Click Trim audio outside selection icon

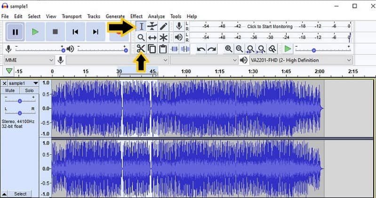[x=174, y=49]
